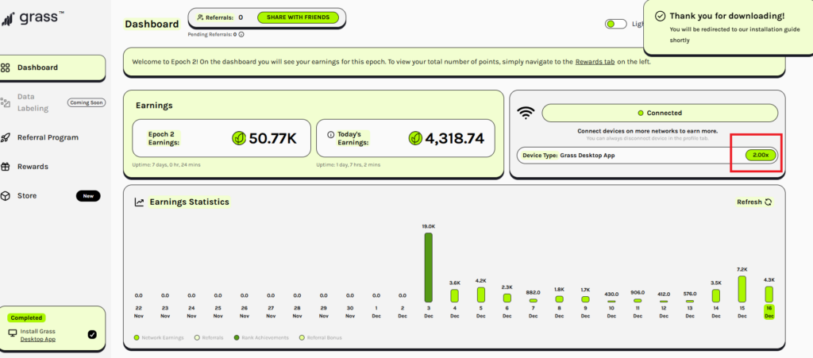The height and width of the screenshot is (358, 813).
Task: Click Refresh in Earnings Statistics
Action: (x=754, y=202)
